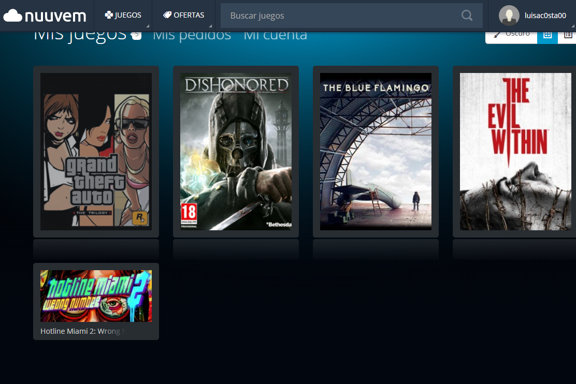576x384 pixels.
Task: Select the Mis juegos tab
Action: 80,36
